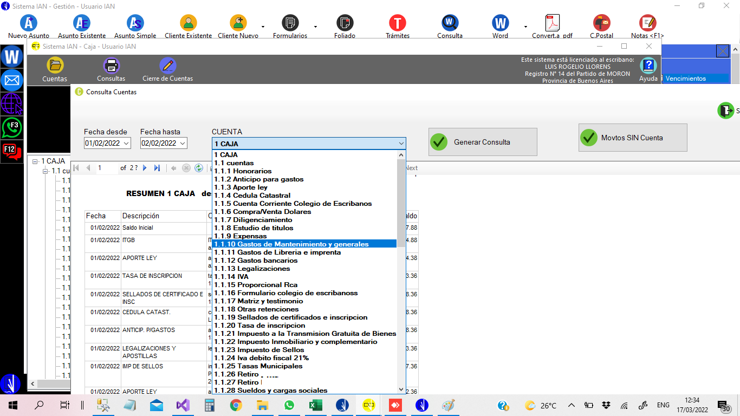The width and height of the screenshot is (740, 416).
Task: Open the Trámites icon
Action: tap(397, 23)
